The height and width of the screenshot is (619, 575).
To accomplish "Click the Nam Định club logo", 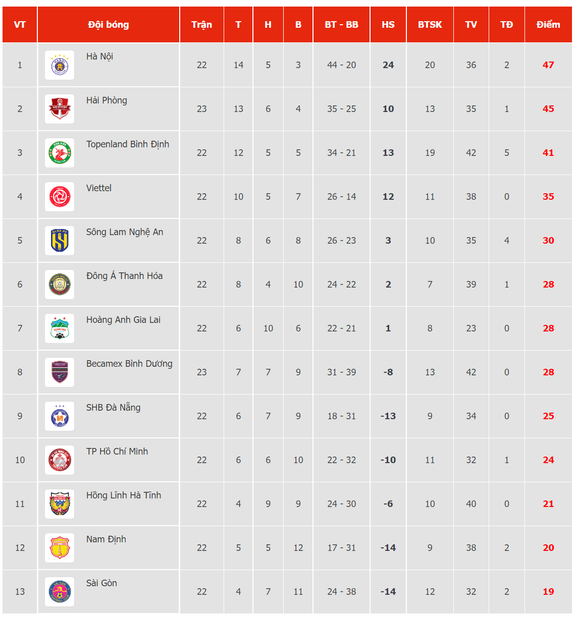I will (x=60, y=548).
